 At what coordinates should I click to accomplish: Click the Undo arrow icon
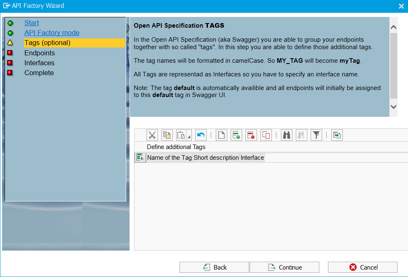201,135
